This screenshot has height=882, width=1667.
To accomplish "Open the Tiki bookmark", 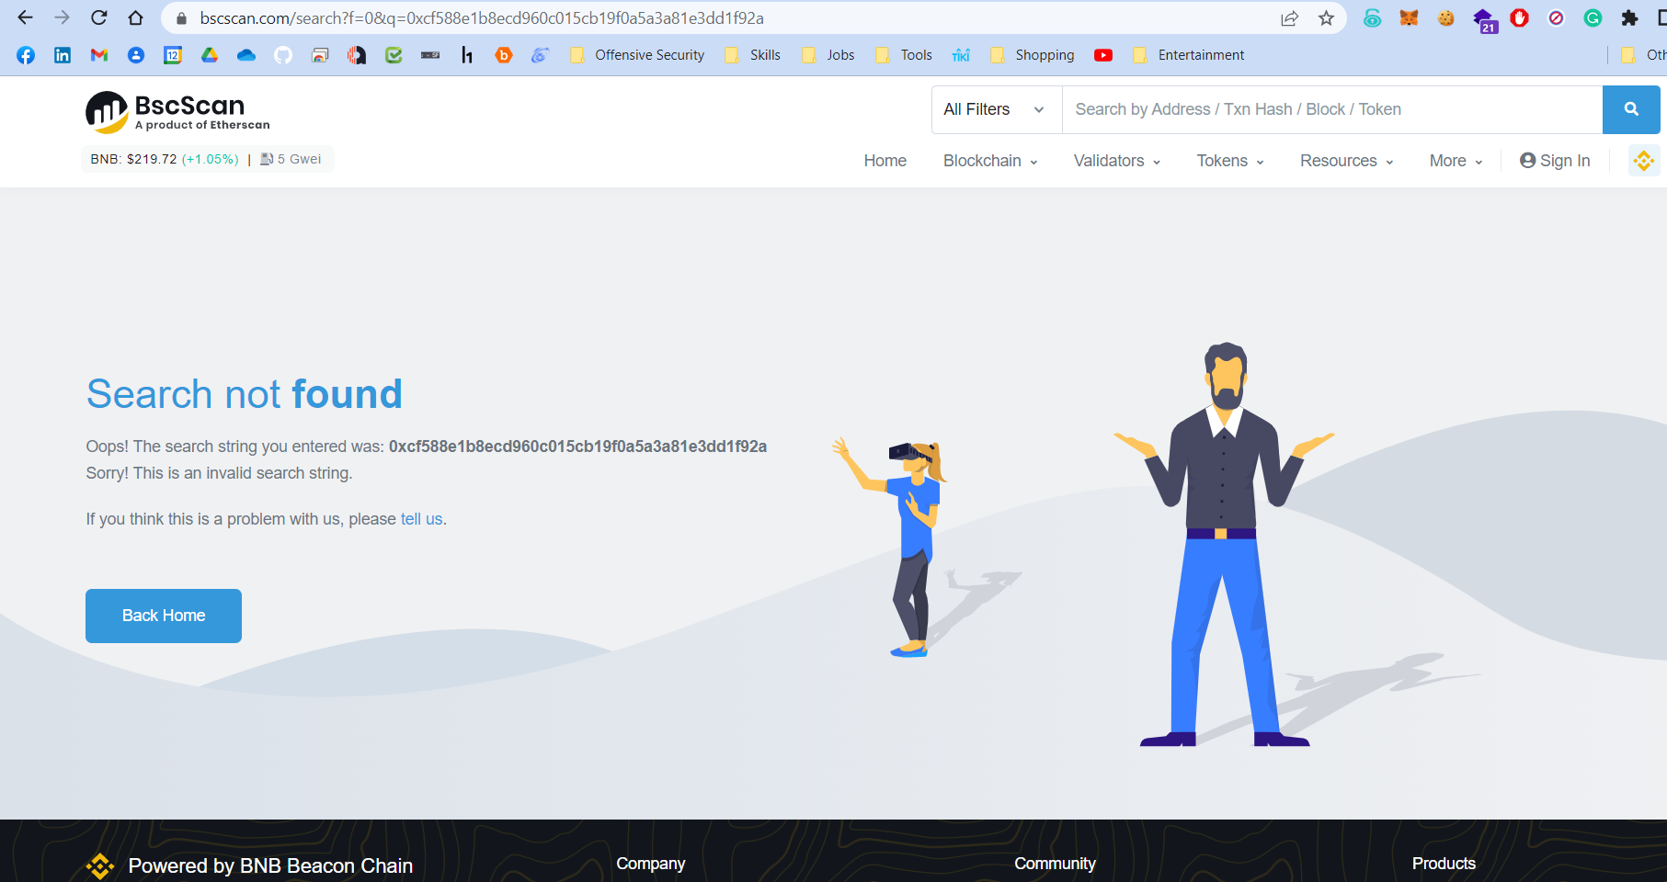I will point(961,55).
